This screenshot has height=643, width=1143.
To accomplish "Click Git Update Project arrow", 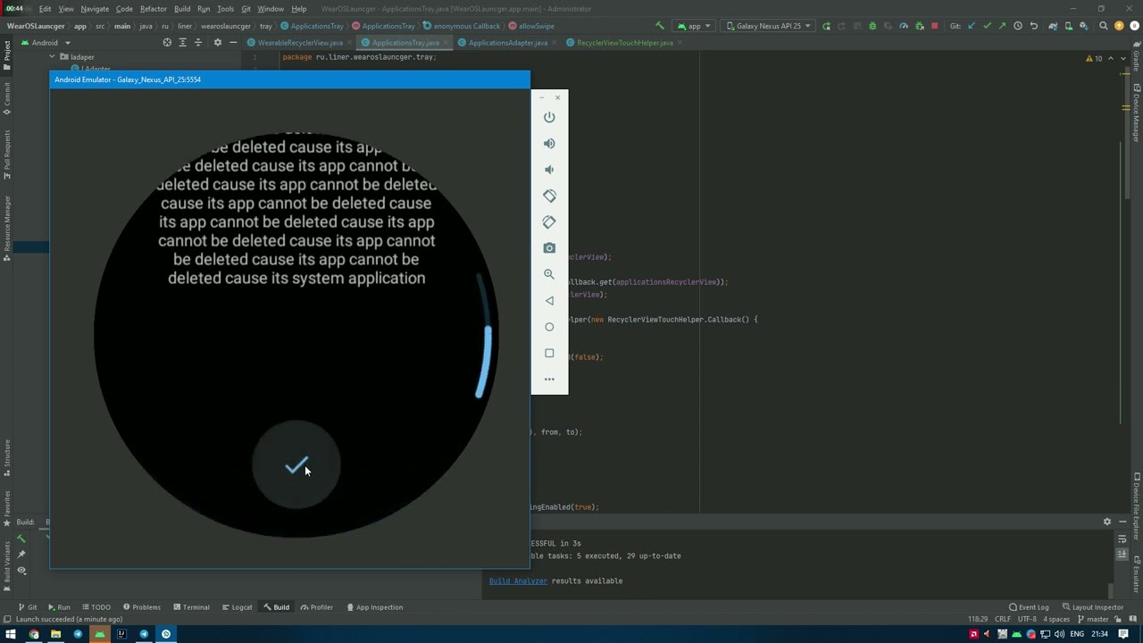I will pyautogui.click(x=972, y=26).
